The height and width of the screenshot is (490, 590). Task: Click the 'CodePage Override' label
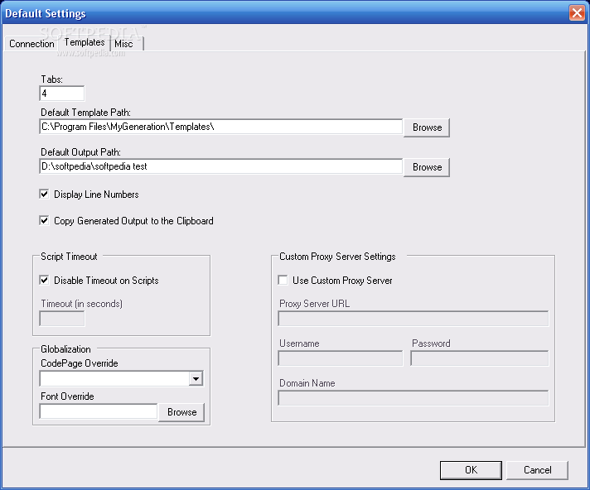point(80,363)
